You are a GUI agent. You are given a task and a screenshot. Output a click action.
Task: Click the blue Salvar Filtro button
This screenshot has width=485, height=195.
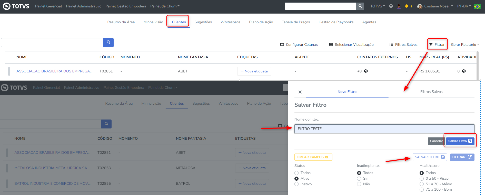tap(460, 141)
